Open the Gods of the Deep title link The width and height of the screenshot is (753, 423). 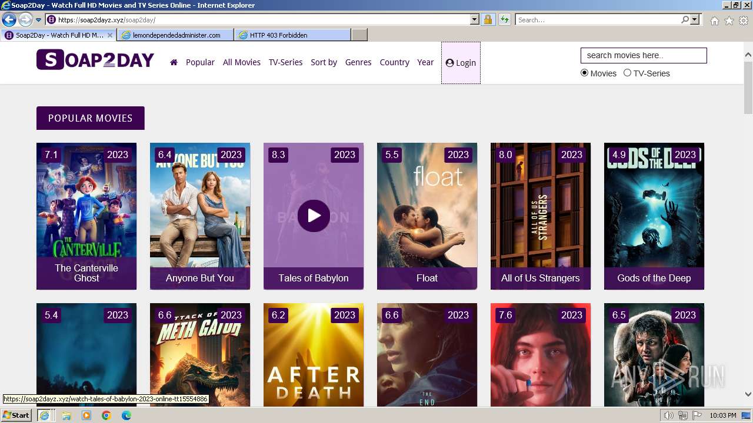click(654, 278)
